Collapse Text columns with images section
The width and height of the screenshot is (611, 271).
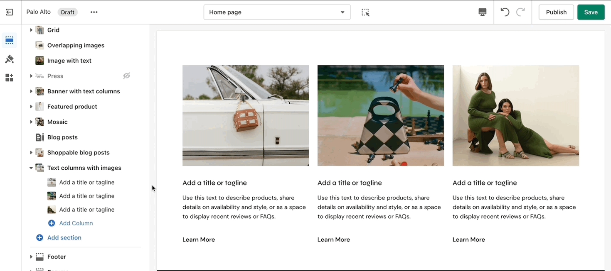[x=31, y=168]
